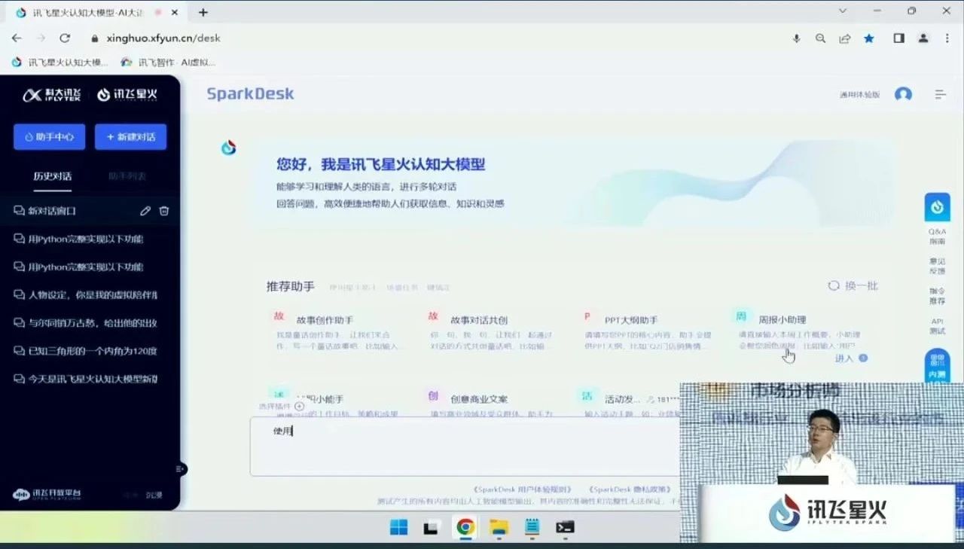Start a new chat with 新建对话
Screen dimensions: 964x549
(130, 137)
